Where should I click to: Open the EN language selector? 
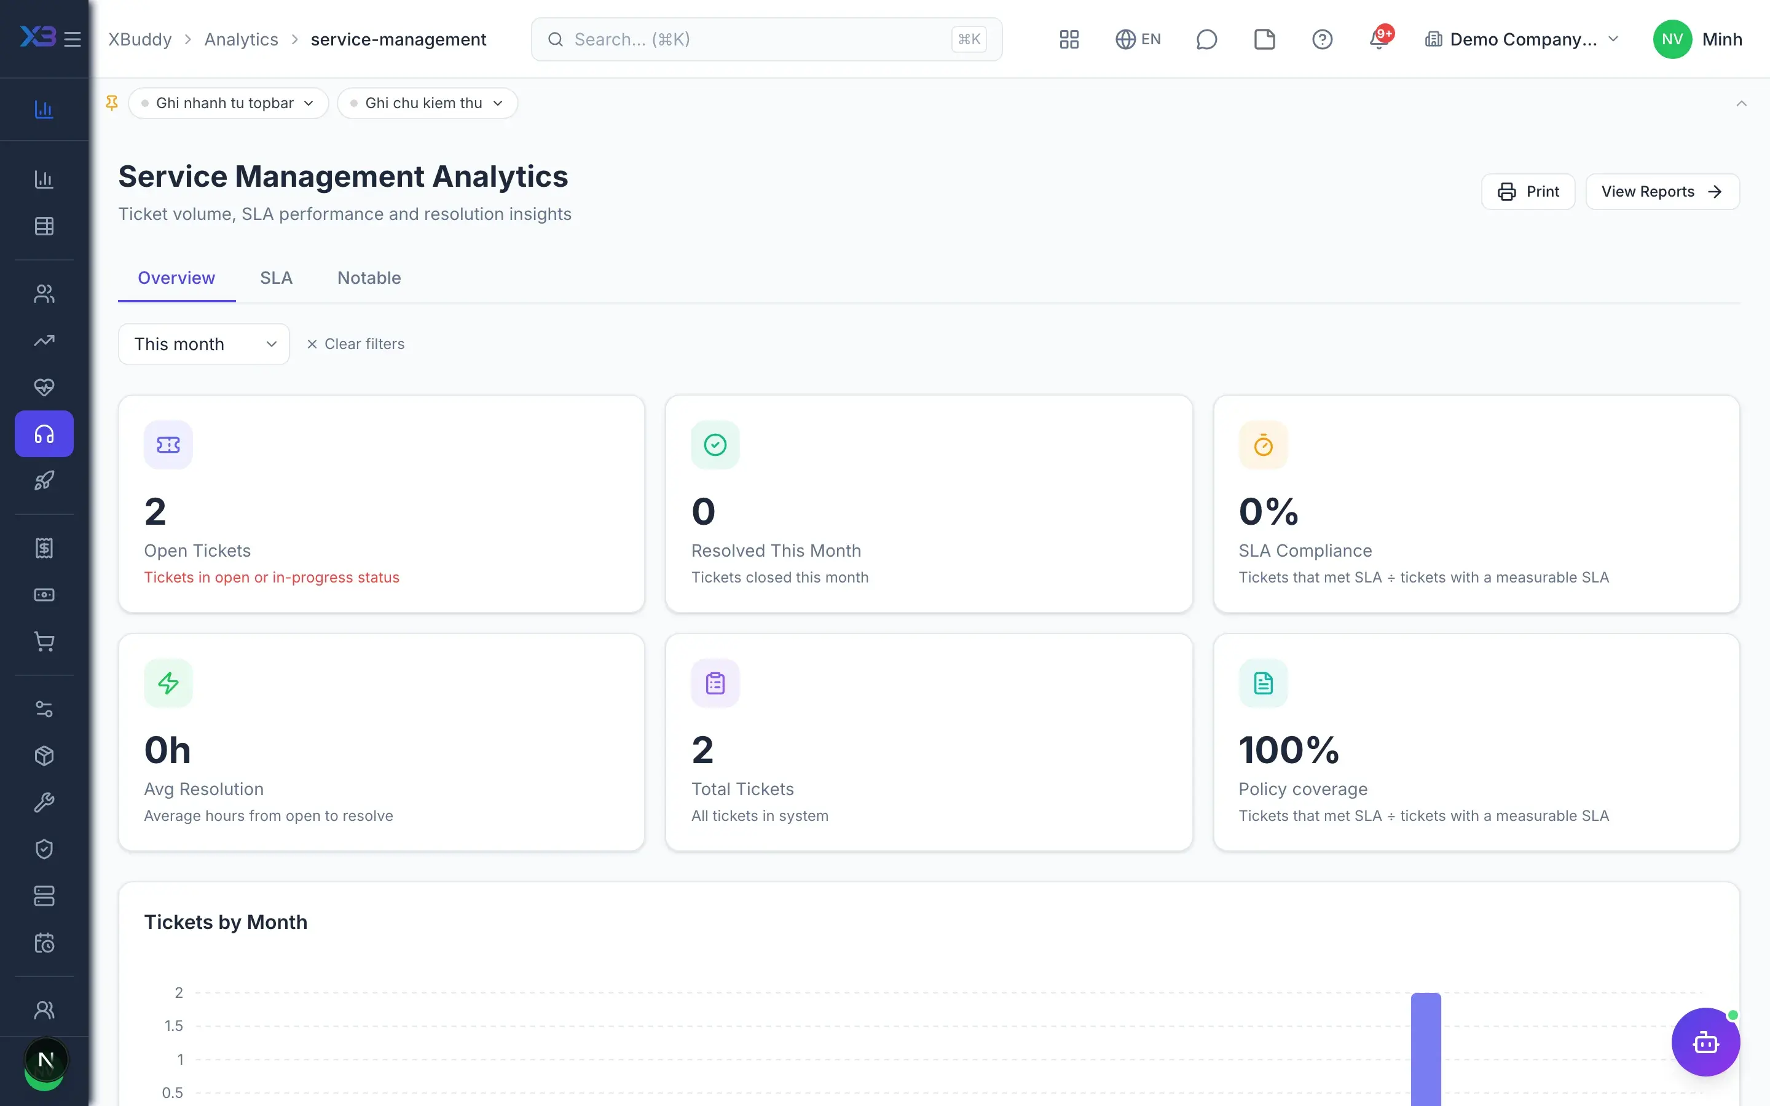coord(1138,39)
